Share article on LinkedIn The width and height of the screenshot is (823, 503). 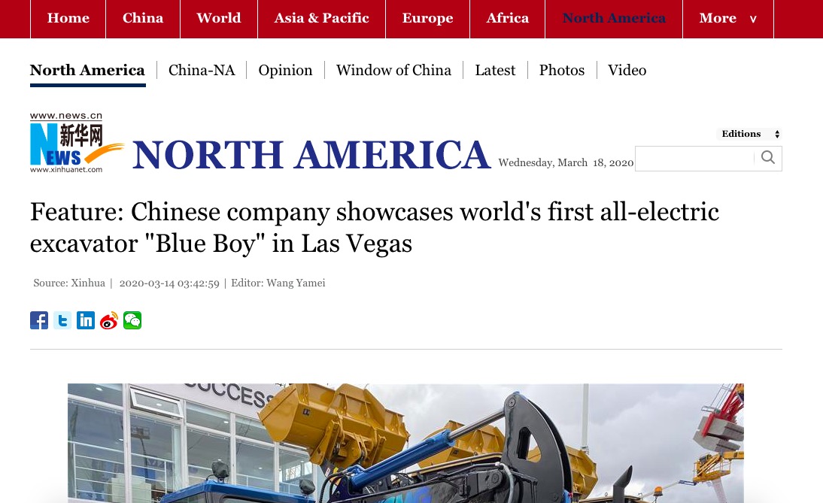pos(86,320)
